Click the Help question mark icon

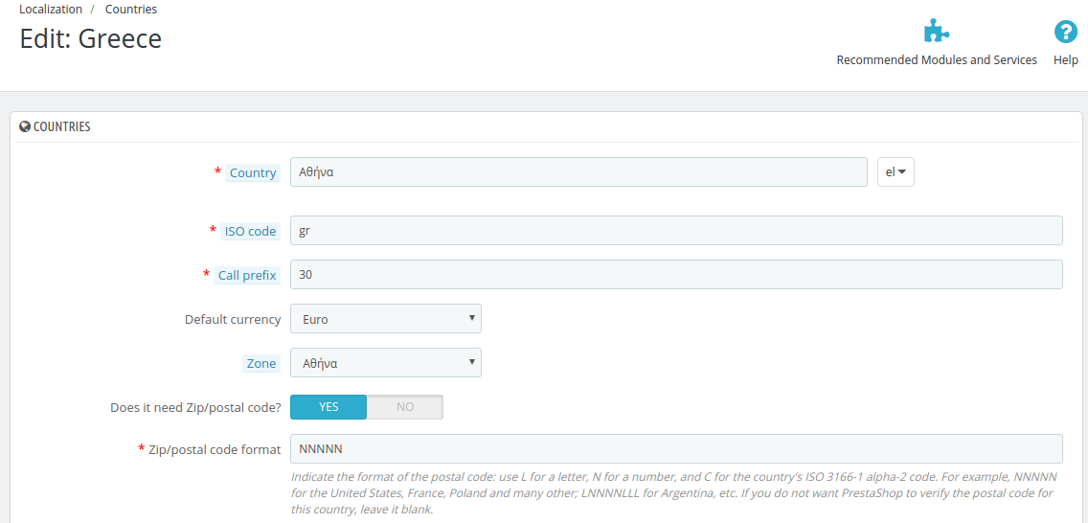pos(1065,32)
